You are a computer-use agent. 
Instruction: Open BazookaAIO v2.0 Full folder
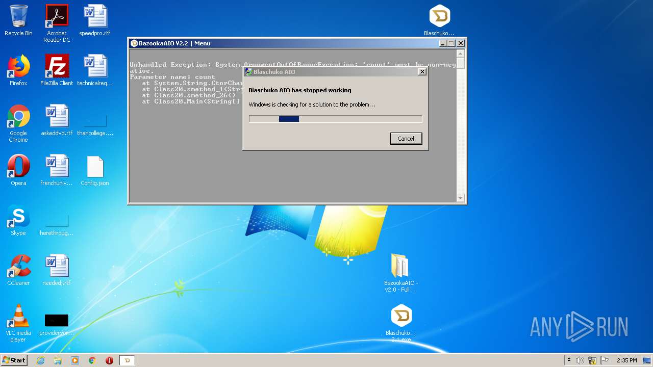pyautogui.click(x=401, y=273)
